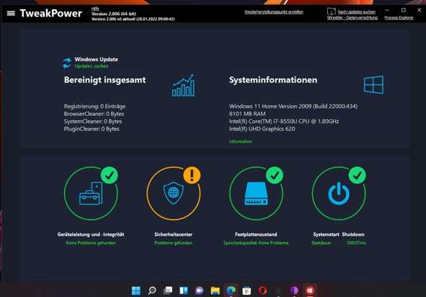Open the Windows Start menu in taskbar
This screenshot has height=297, width=426.
click(x=136, y=291)
